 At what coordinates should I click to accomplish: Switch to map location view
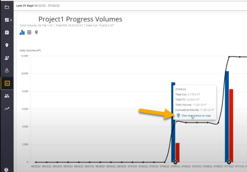click(36, 33)
